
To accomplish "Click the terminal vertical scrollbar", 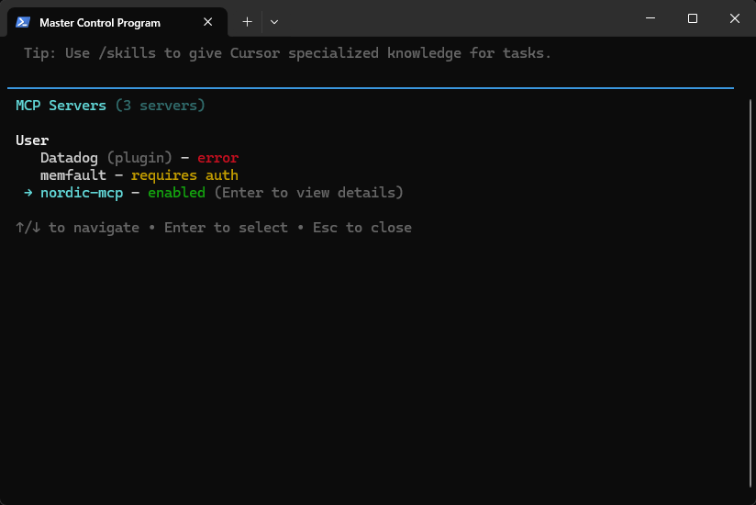I will pos(750,293).
